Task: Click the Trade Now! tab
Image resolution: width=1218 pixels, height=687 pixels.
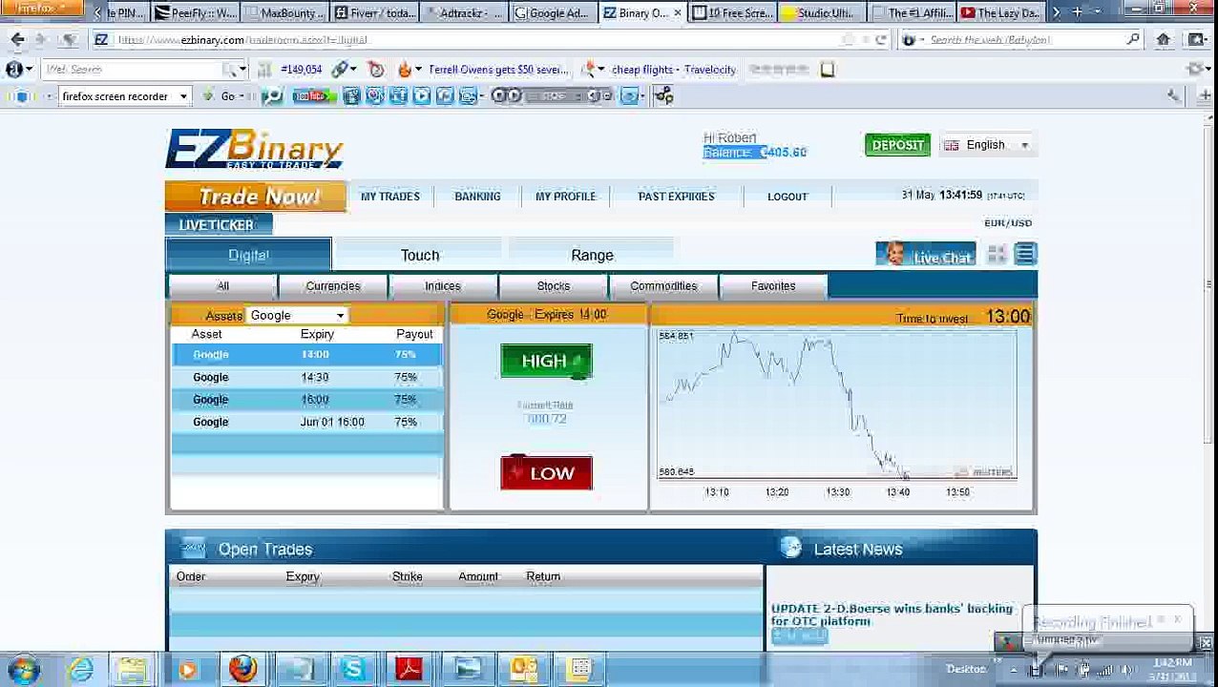Action: [256, 197]
